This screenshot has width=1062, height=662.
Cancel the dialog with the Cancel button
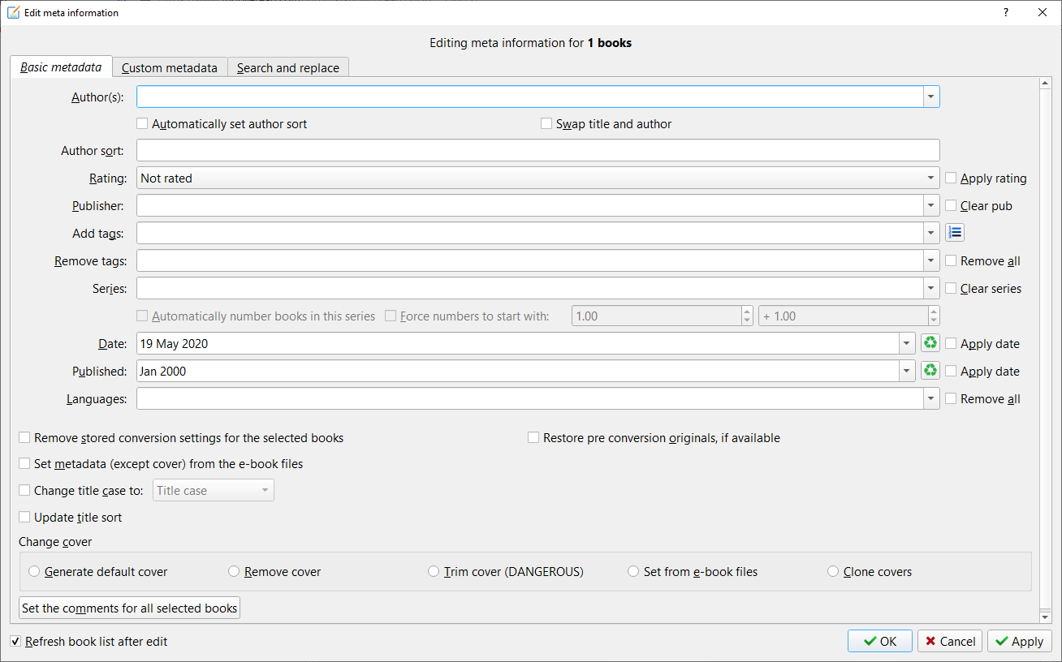coord(950,642)
